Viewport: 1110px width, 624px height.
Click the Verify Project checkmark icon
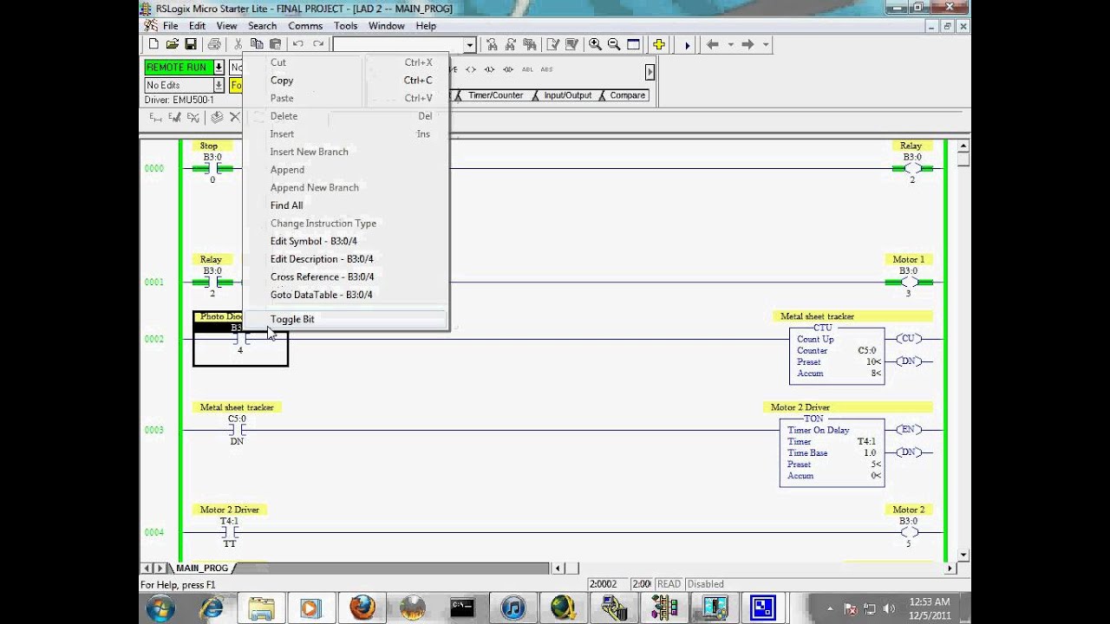coord(571,44)
